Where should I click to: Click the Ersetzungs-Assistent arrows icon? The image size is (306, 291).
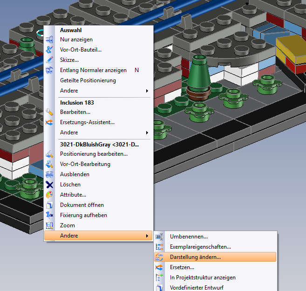49,122
